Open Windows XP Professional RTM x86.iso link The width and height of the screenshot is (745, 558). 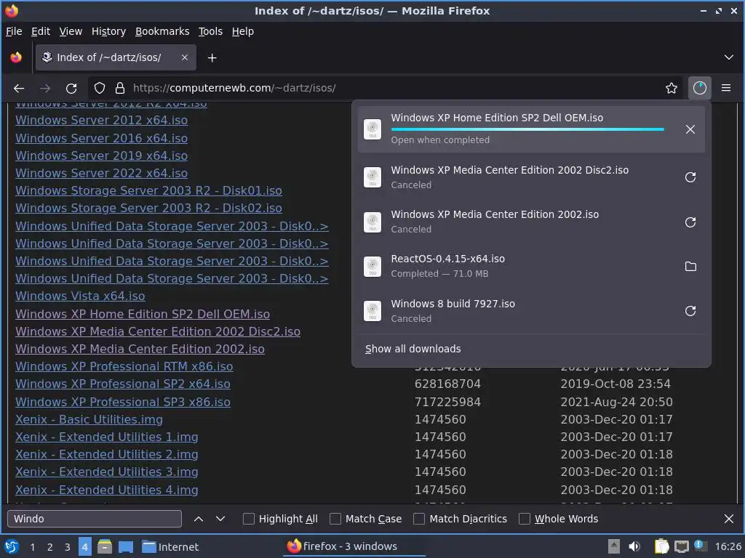[124, 367]
